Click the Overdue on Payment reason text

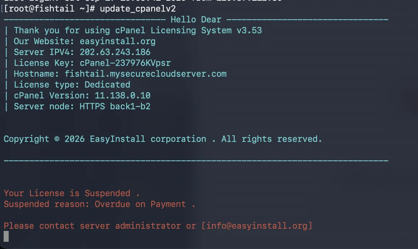(x=140, y=204)
